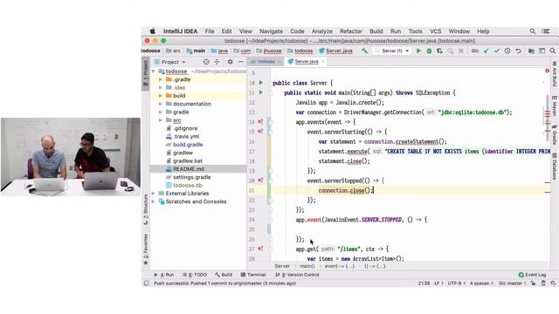This screenshot has width=559, height=314.
Task: Click the Project panel locate target icon
Action: 206,62
